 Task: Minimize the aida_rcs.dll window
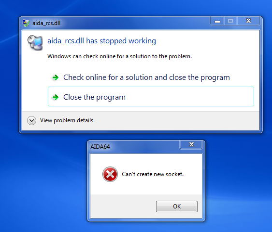click(217, 21)
